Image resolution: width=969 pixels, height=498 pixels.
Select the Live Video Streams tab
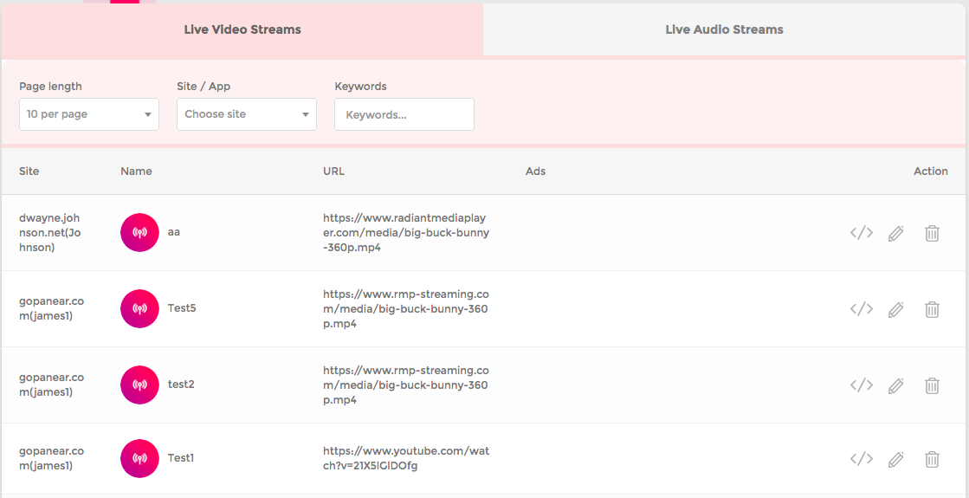pyautogui.click(x=242, y=29)
